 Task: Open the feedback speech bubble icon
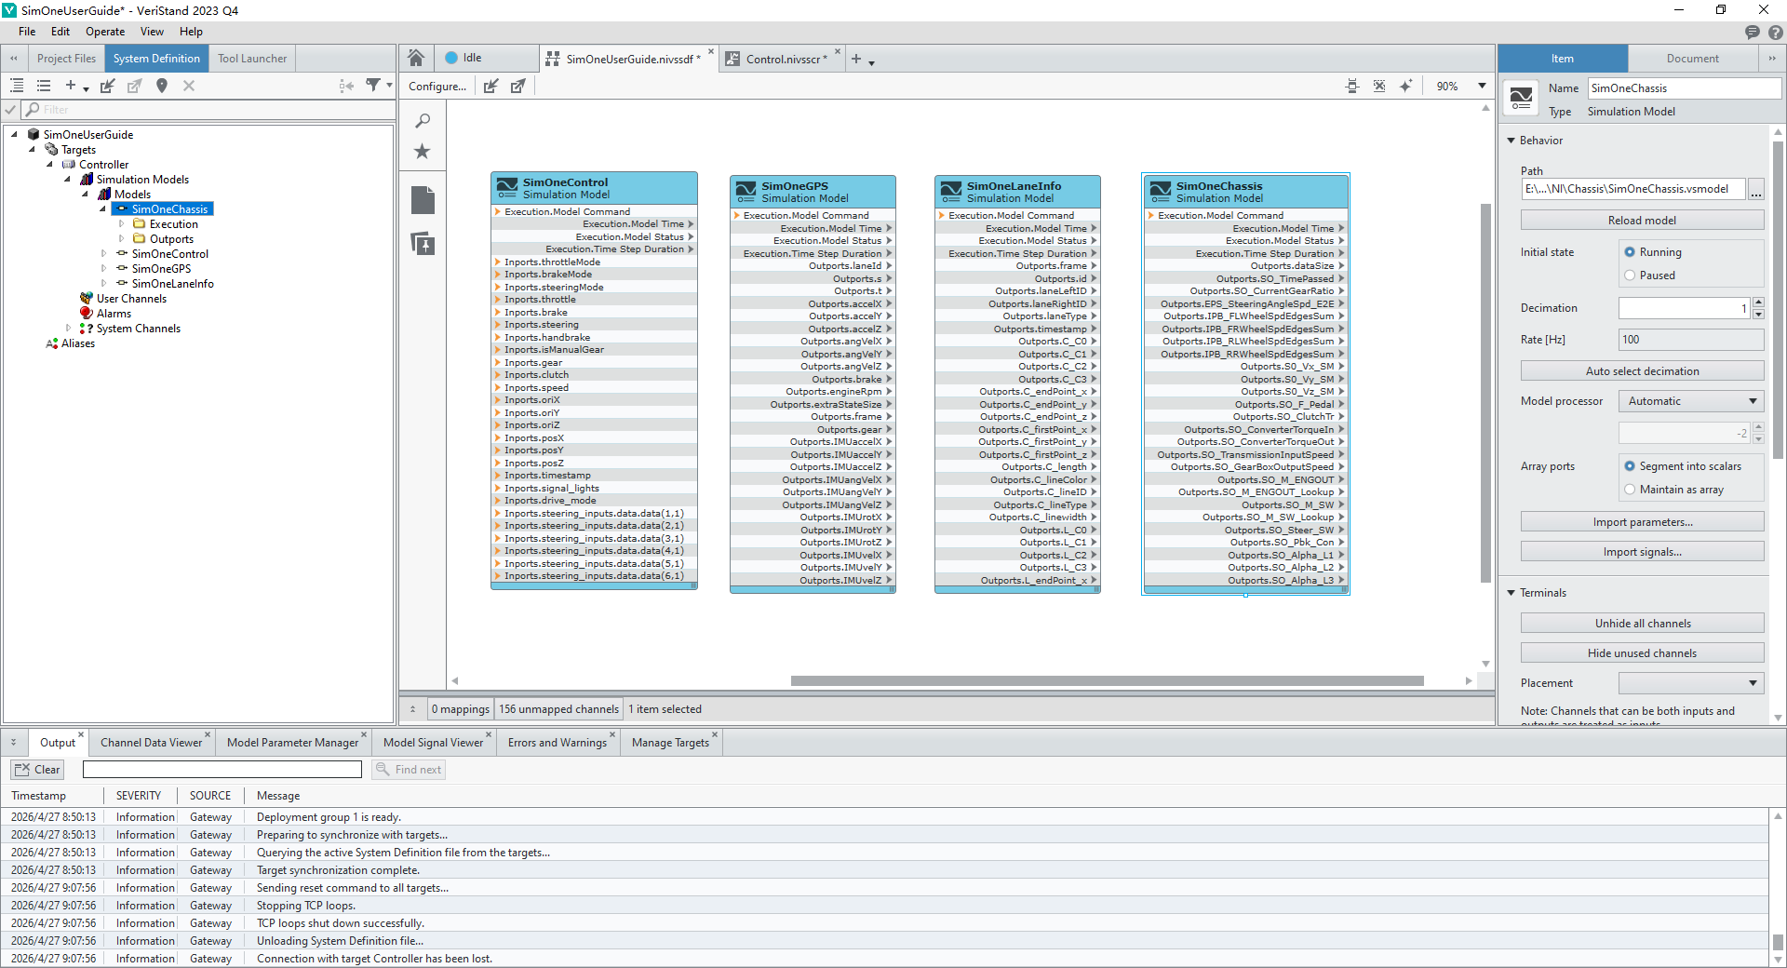(1753, 32)
